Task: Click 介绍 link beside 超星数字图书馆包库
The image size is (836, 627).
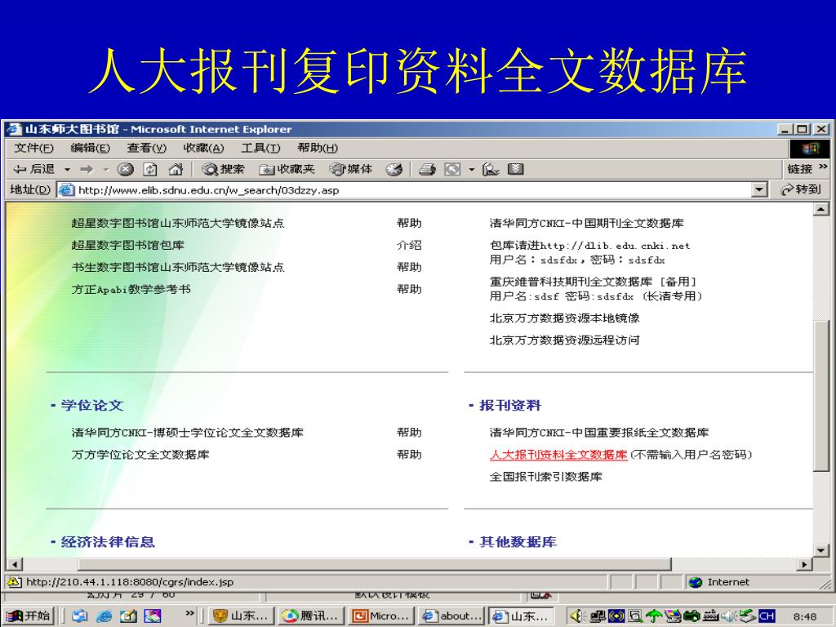Action: click(x=409, y=245)
